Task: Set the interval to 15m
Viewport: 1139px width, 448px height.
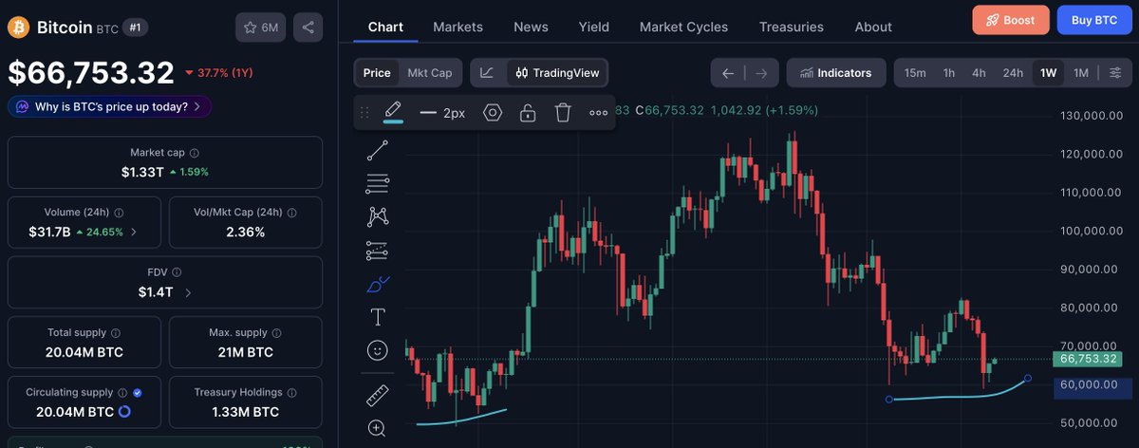Action: click(915, 73)
